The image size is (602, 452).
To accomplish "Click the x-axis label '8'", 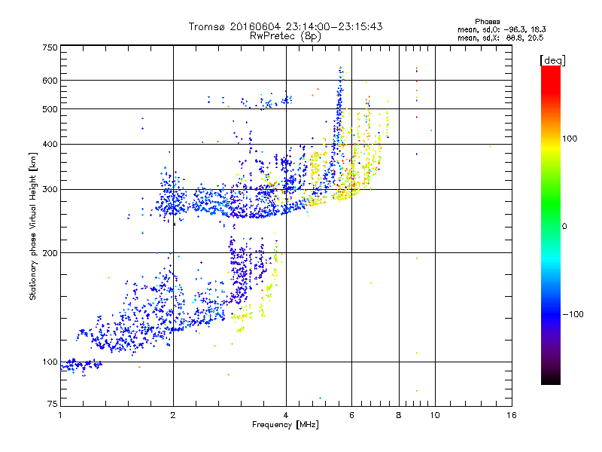I will click(x=399, y=415).
